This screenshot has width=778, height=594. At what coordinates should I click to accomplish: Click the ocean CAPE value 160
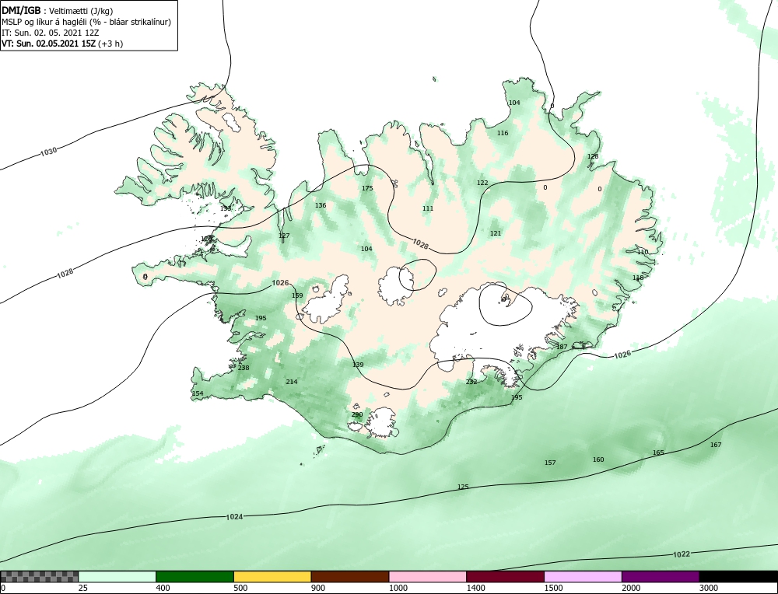pos(598,459)
